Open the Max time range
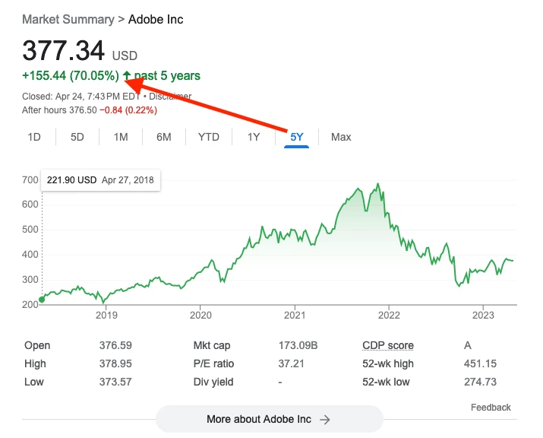543x438 pixels. coord(341,137)
